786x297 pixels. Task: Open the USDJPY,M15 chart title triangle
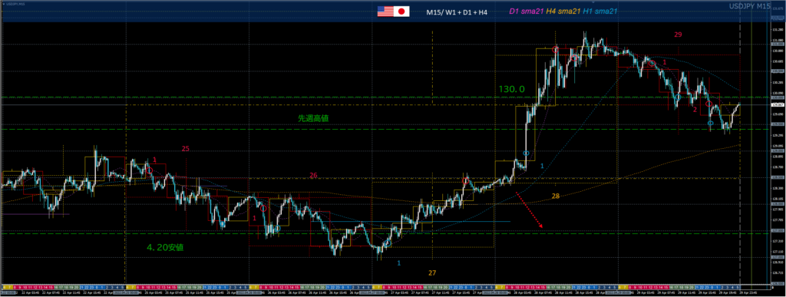4,4
